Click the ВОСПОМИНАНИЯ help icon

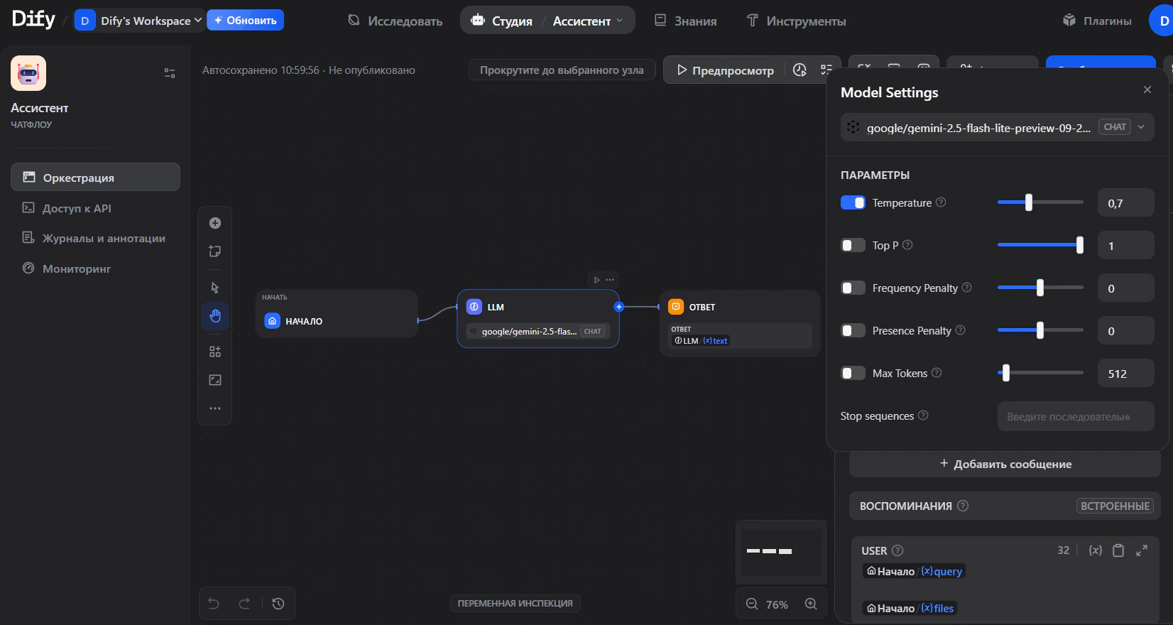pos(963,506)
